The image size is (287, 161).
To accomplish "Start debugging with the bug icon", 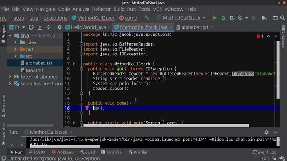I will point(223,18).
